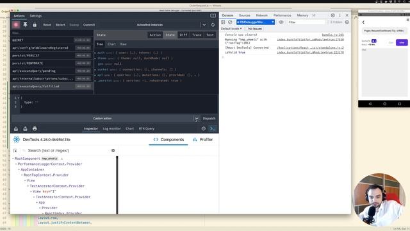Screen dimensions: 410x231
Task: Click the component tree settings gear icon
Action: [x=113, y=151]
